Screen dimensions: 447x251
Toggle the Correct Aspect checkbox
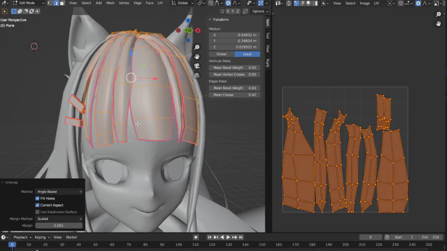click(37, 205)
